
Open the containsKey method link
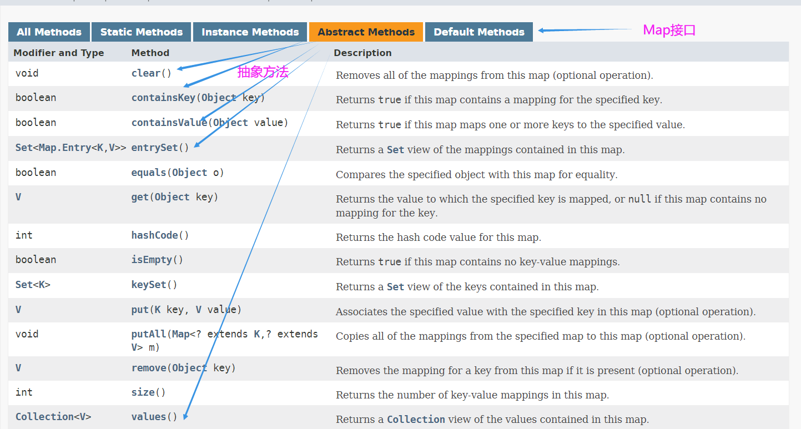click(164, 98)
